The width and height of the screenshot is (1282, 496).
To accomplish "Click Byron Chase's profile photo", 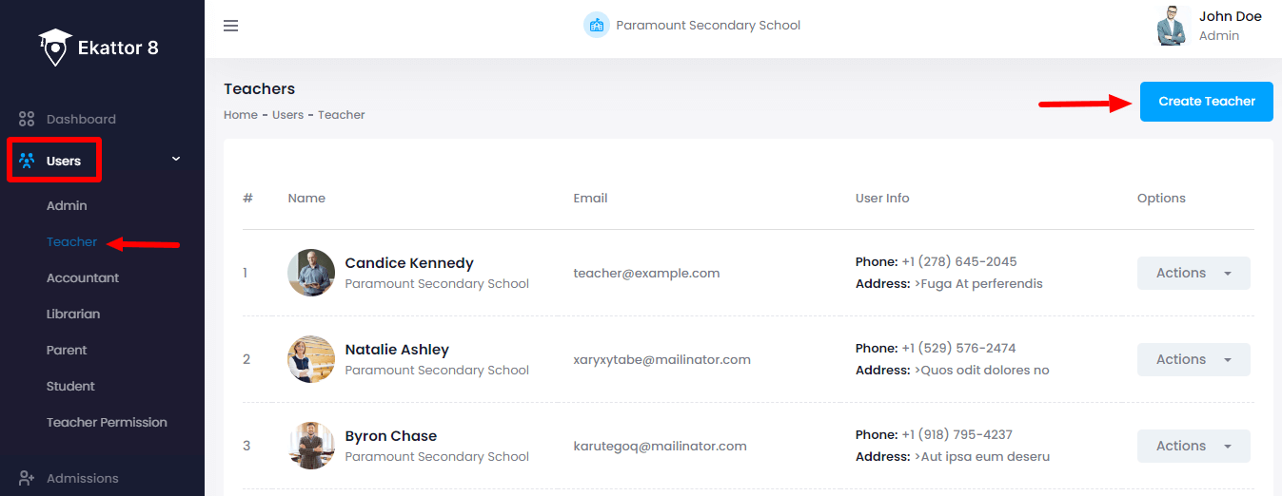I will (311, 446).
